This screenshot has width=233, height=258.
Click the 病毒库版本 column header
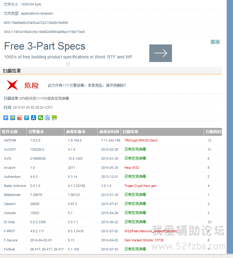(x=81, y=132)
